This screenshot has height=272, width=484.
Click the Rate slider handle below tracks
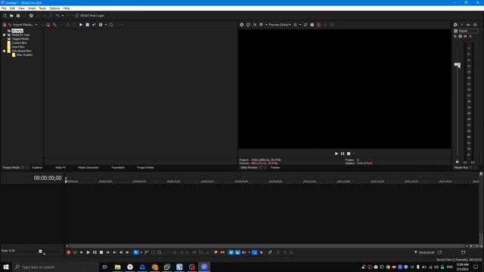(40, 252)
